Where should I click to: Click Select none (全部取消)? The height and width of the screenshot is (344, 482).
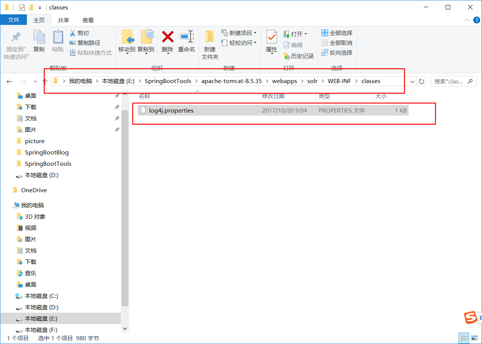pyautogui.click(x=337, y=43)
